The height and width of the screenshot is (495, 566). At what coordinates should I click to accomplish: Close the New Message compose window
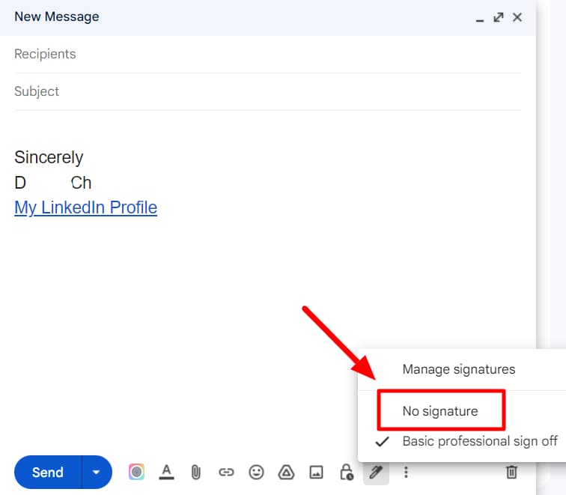517,17
